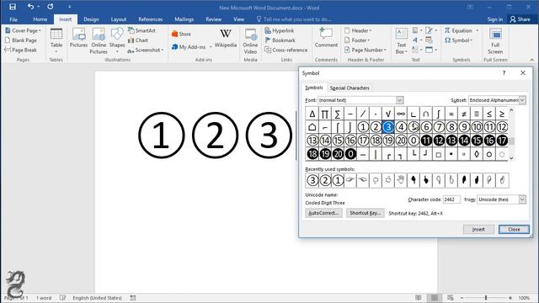Select the negative circled 18 symbol

[x=312, y=154]
